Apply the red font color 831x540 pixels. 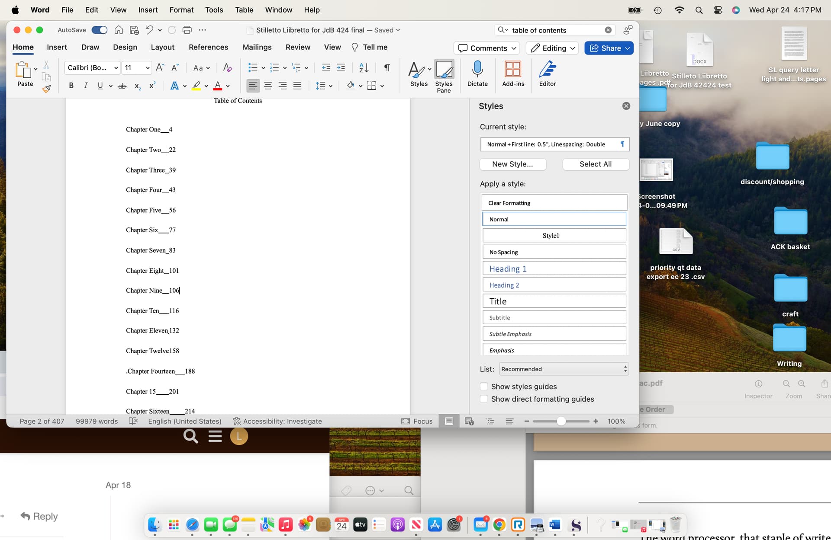(218, 86)
